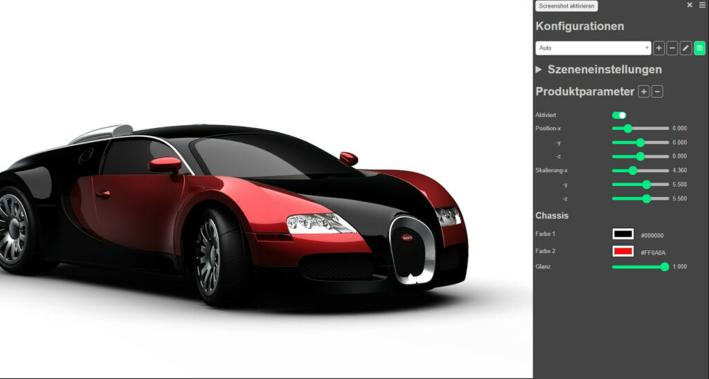709x379 pixels.
Task: Click the Produktparameter heading
Action: (x=585, y=92)
